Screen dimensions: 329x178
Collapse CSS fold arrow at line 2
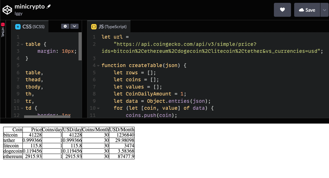(22, 44)
